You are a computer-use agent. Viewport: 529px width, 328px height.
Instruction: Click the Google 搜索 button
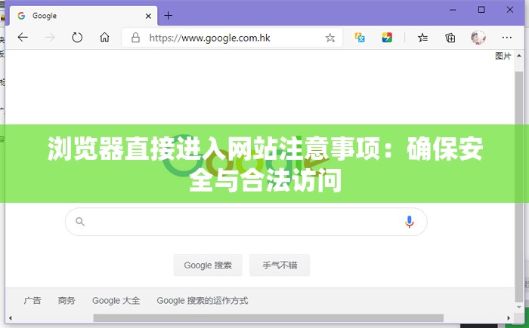point(208,265)
